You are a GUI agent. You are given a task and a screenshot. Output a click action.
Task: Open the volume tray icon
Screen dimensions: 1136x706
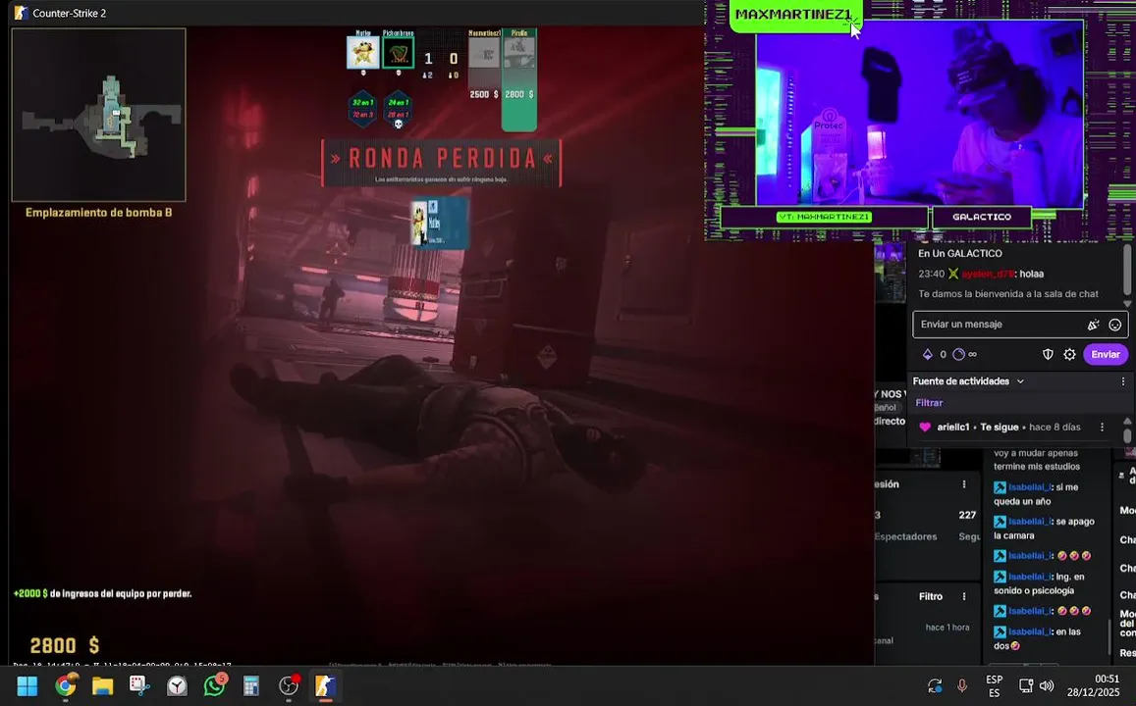[1047, 685]
